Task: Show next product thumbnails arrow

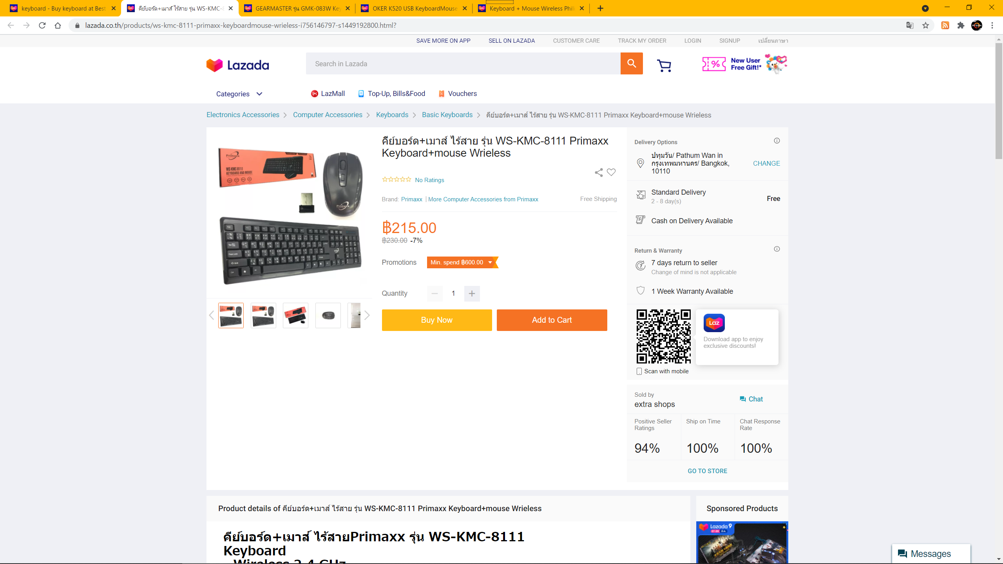Action: point(367,315)
